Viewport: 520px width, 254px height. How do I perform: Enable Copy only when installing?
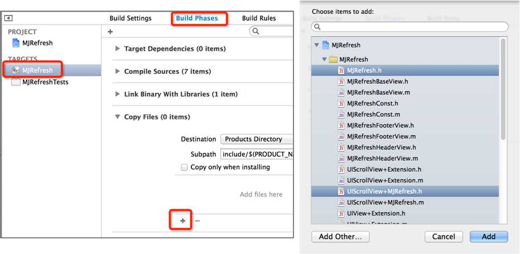tap(184, 167)
